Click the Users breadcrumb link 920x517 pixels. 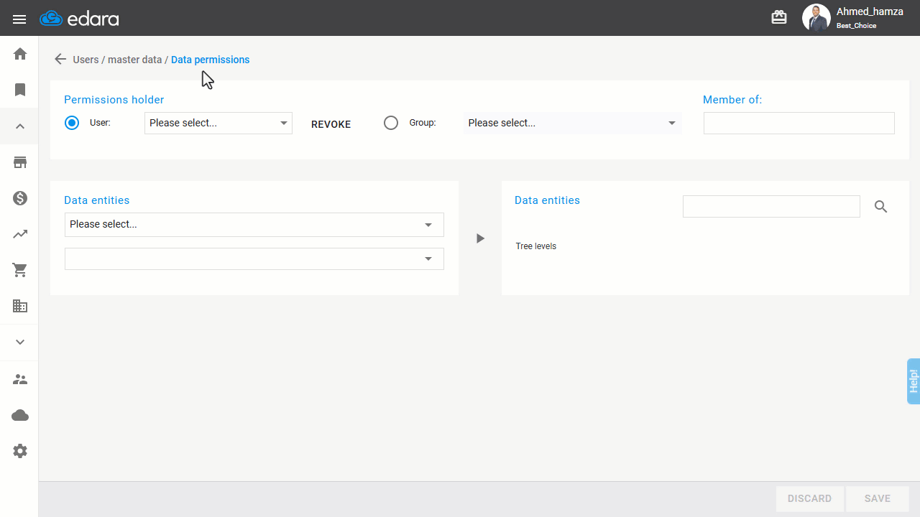click(86, 60)
